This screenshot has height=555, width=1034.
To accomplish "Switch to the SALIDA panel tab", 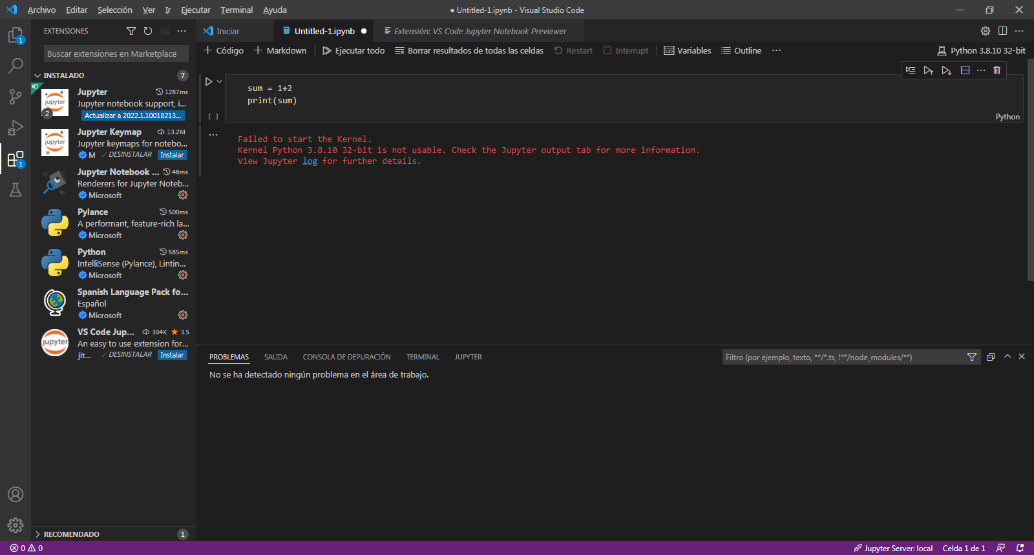I will 276,357.
